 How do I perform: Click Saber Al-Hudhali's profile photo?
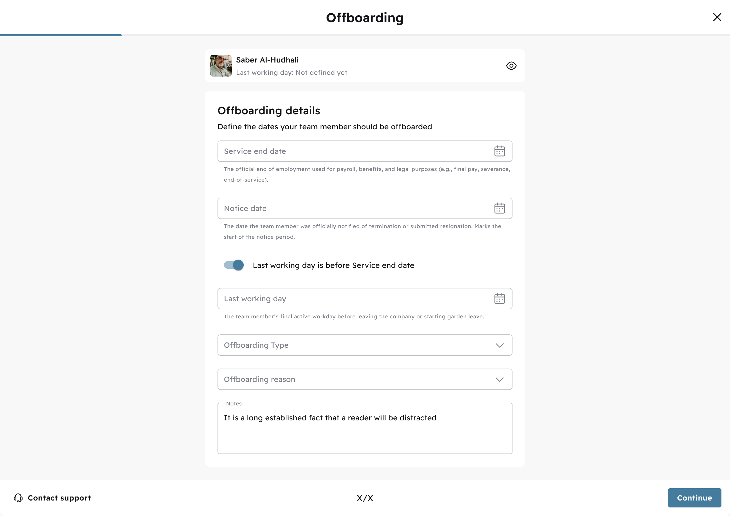tap(221, 66)
